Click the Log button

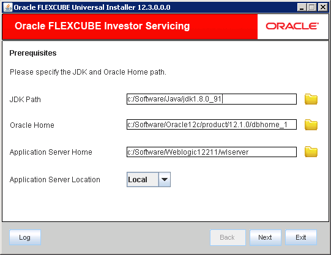pos(25,237)
